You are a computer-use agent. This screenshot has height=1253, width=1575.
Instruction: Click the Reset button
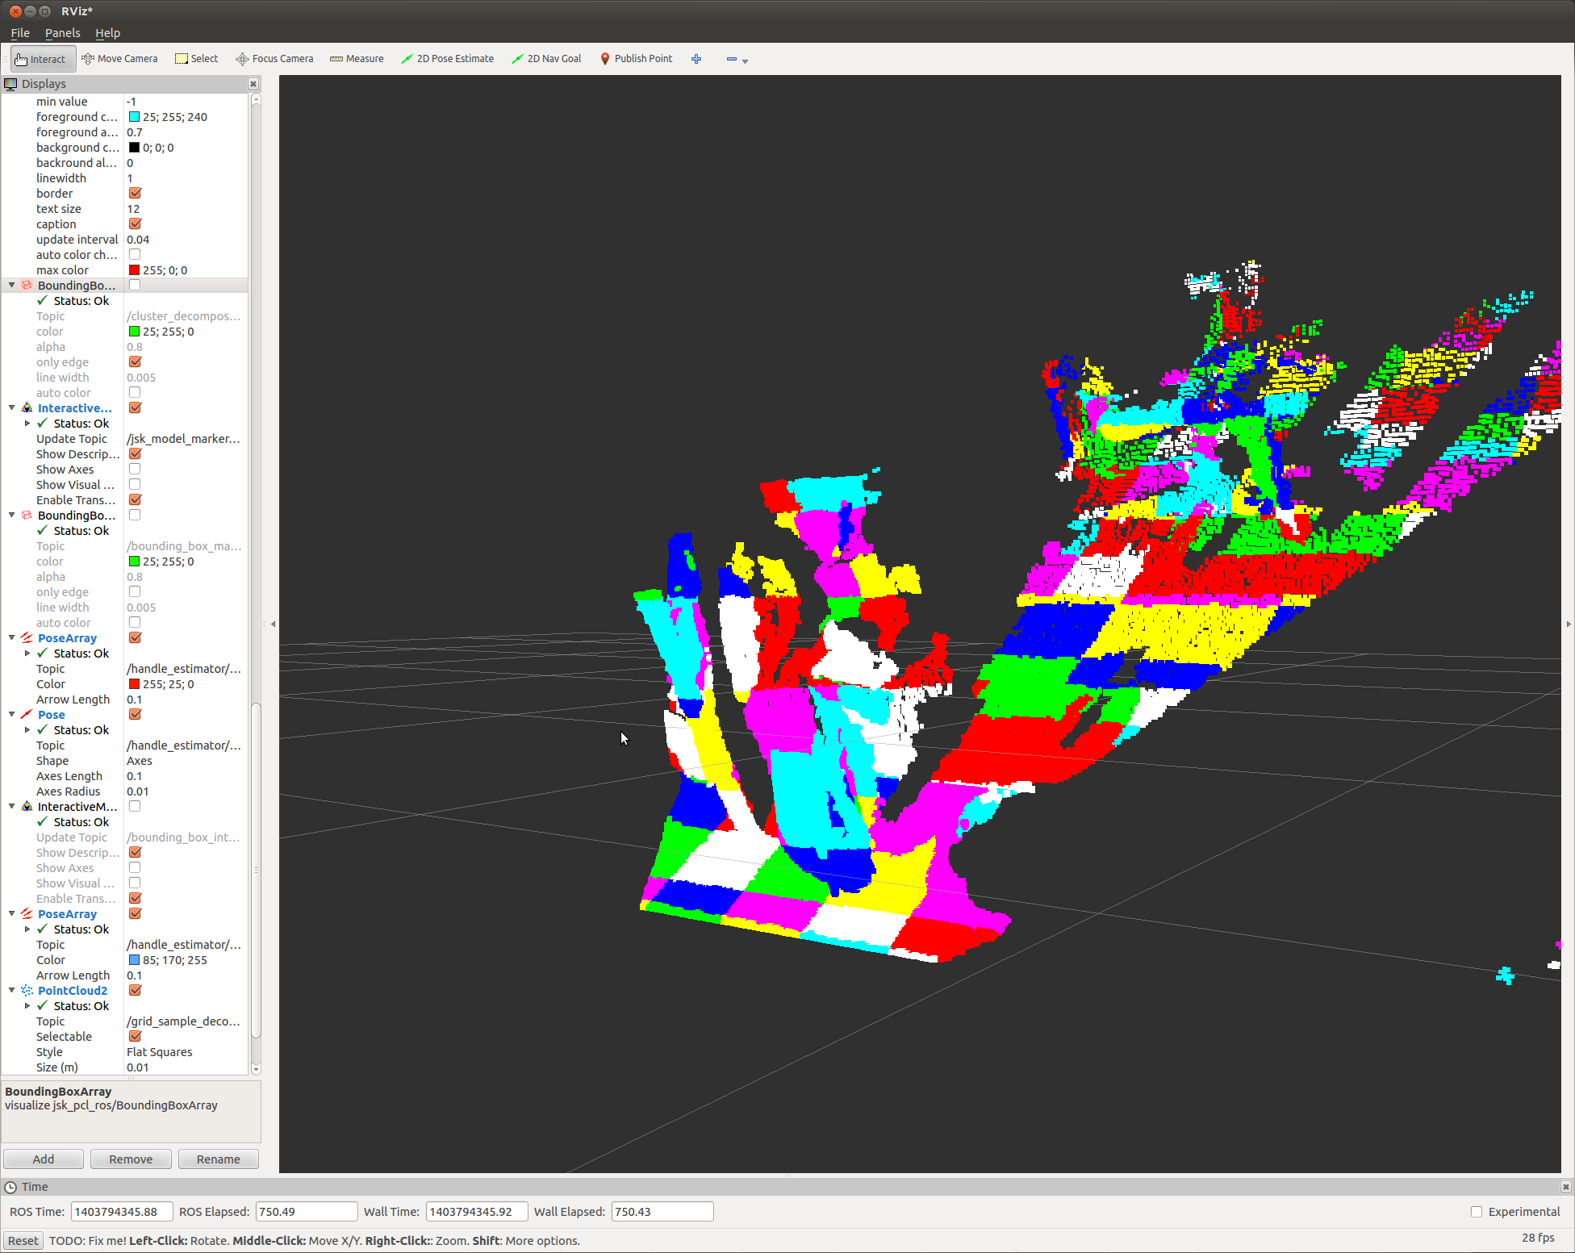(23, 1241)
